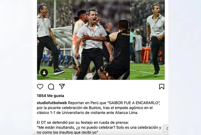Save the post with the bookmark icon
The width and height of the screenshot is (201, 135).
[162, 87]
